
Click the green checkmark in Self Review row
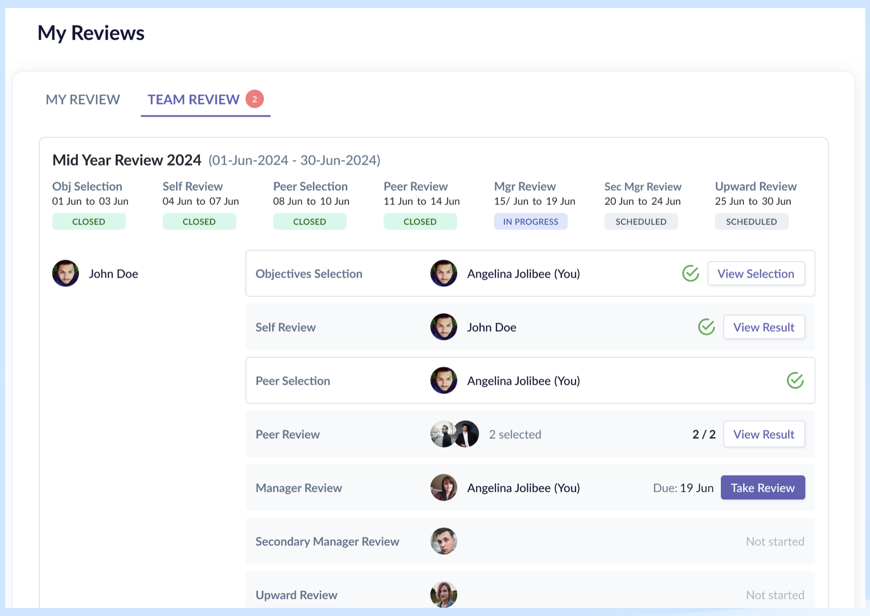706,327
